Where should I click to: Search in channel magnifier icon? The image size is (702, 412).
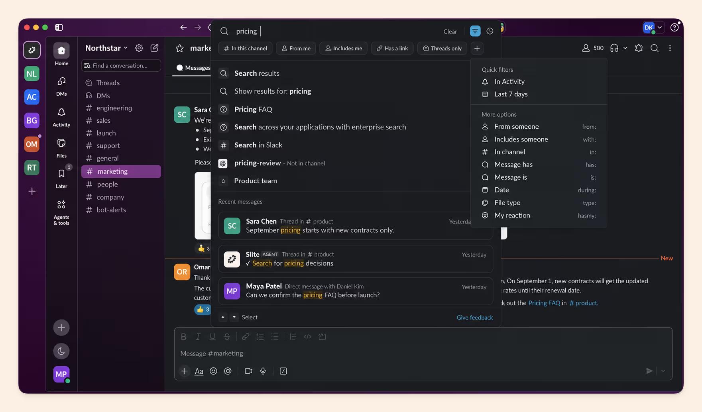(x=655, y=48)
